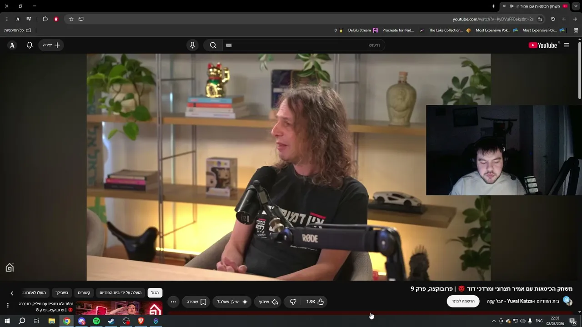582x327 pixels.
Task: Select the בשבילך filter chip
Action: (62, 293)
